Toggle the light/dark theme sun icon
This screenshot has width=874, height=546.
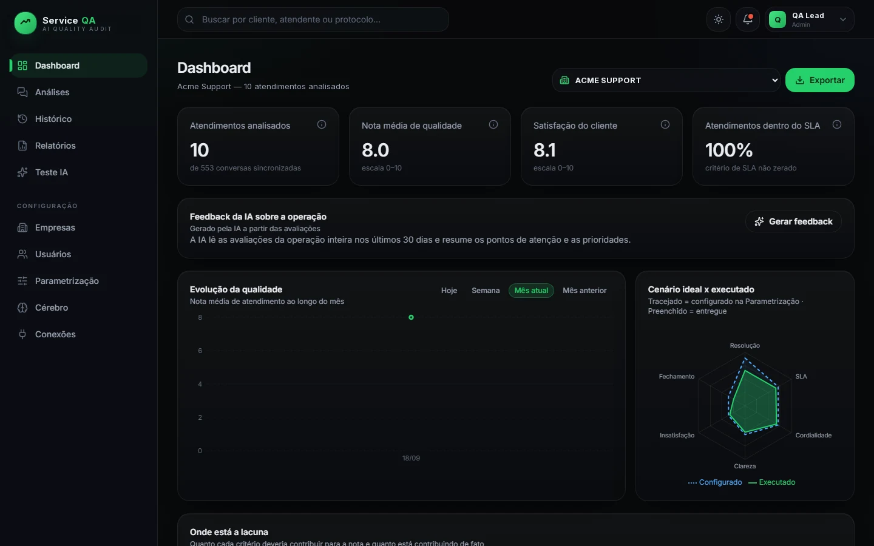(x=719, y=19)
